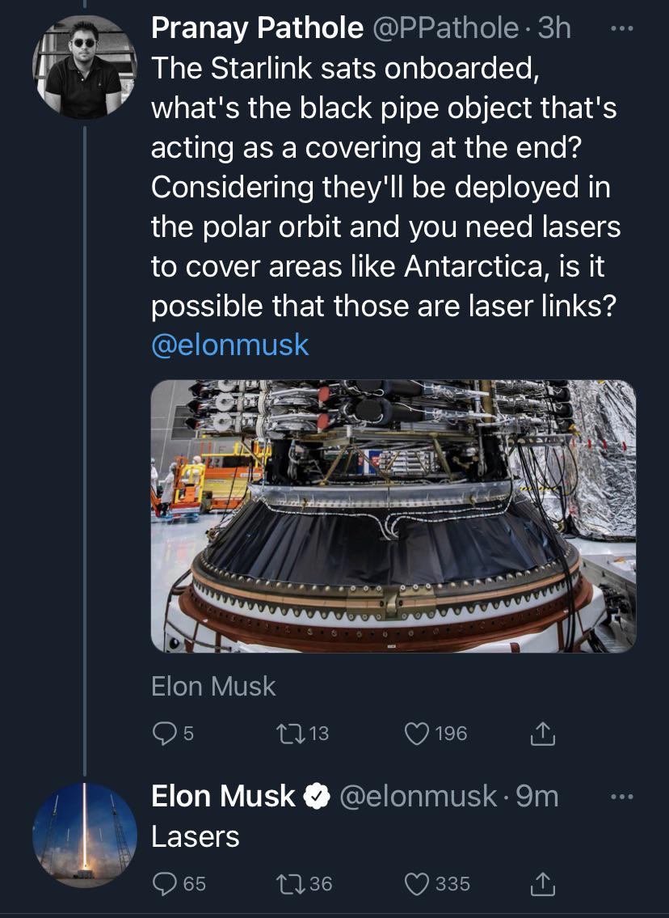Viewport: 669px width, 918px height.
Task: Reply to the "Lasers" tweet
Action: [167, 883]
